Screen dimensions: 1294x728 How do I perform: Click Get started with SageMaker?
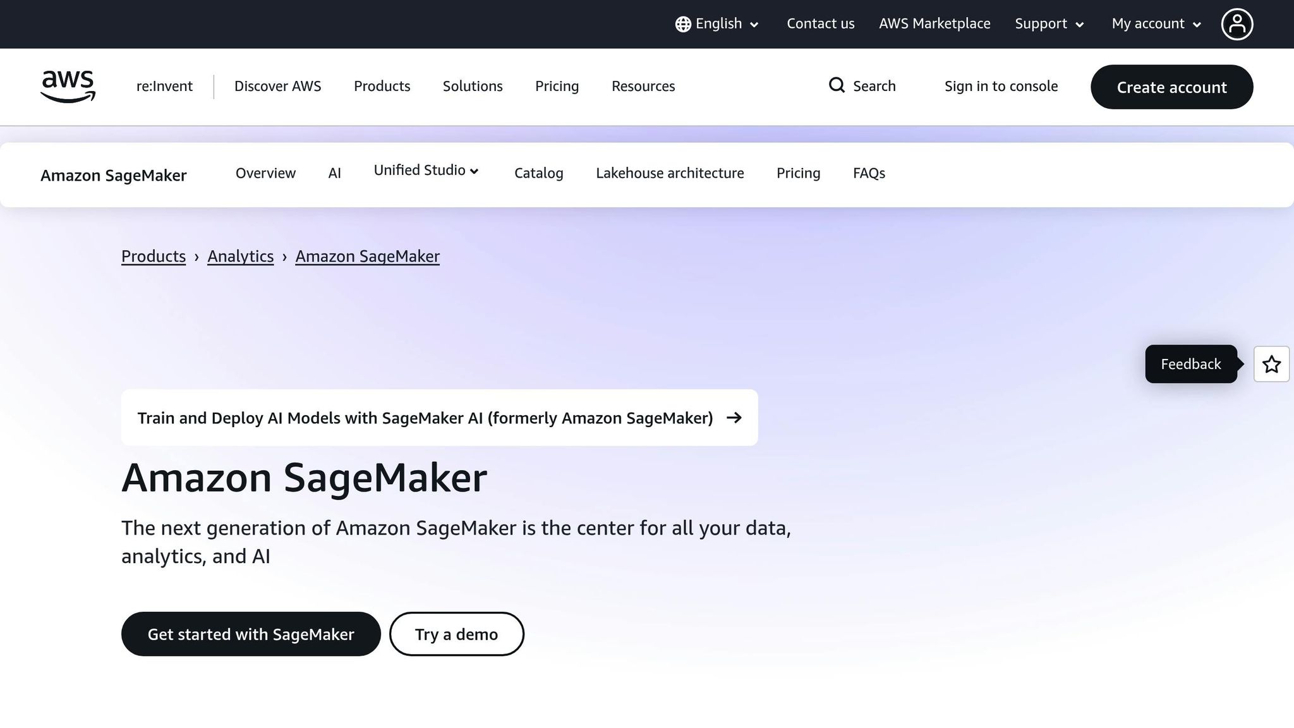(x=251, y=634)
